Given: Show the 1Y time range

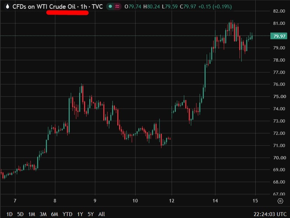Looking at the screenshot, I should point(80,214).
